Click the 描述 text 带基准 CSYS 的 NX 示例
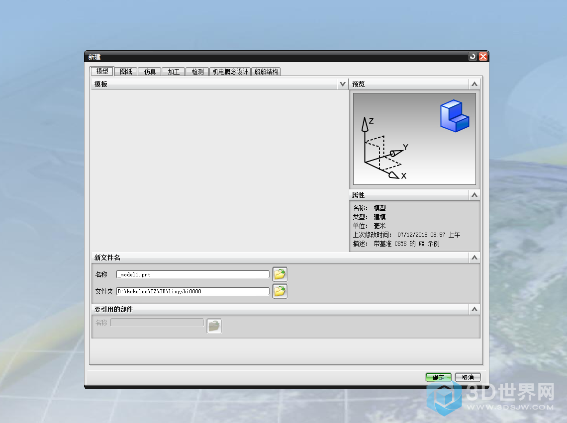The image size is (567, 423). point(406,244)
